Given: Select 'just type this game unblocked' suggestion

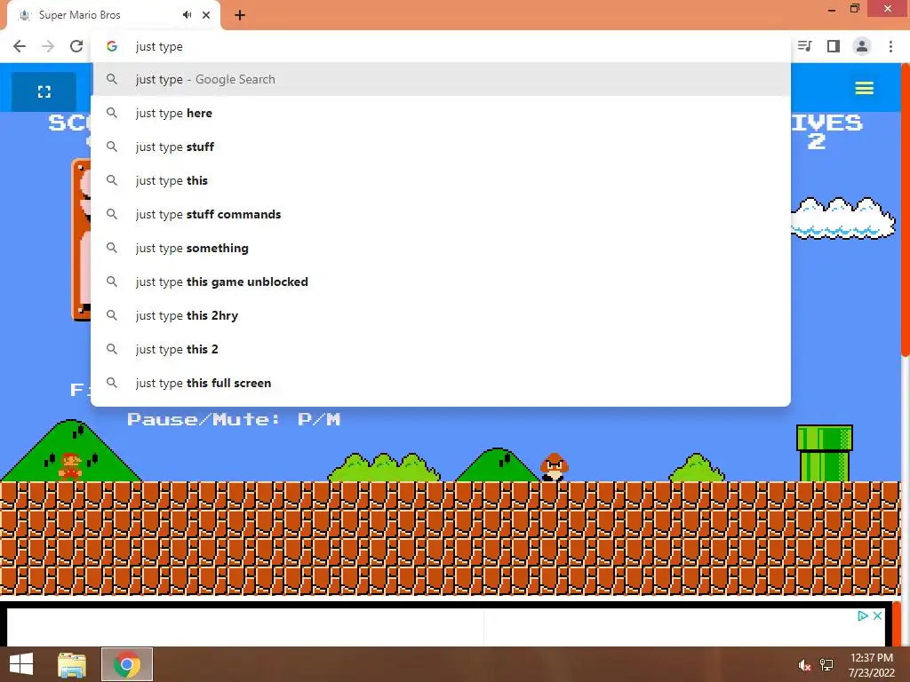Looking at the screenshot, I should pyautogui.click(x=441, y=282).
